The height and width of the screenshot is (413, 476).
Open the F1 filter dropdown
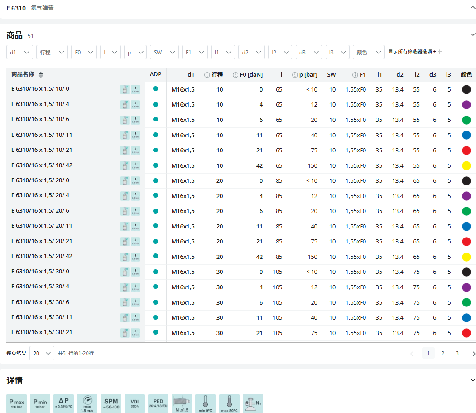195,52
